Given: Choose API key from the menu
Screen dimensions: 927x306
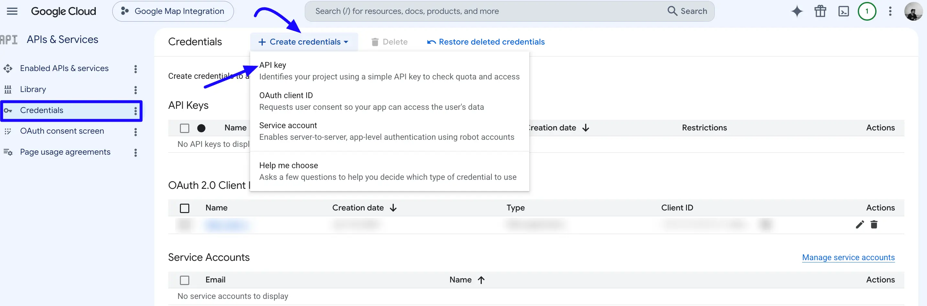Looking at the screenshot, I should click(x=389, y=71).
